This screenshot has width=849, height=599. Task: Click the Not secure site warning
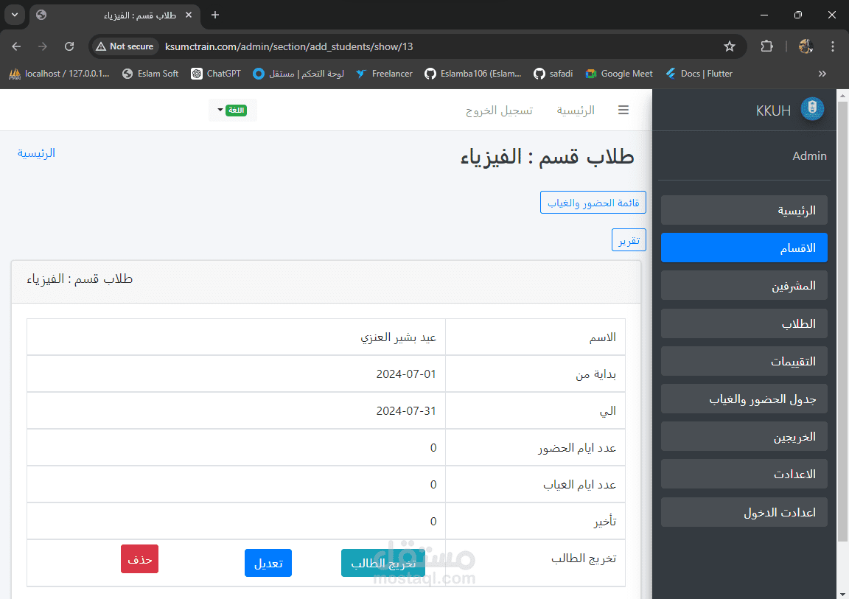(x=125, y=46)
